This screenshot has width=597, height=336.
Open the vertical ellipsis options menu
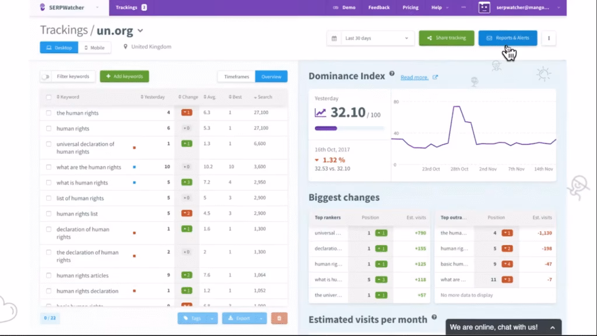tap(549, 37)
